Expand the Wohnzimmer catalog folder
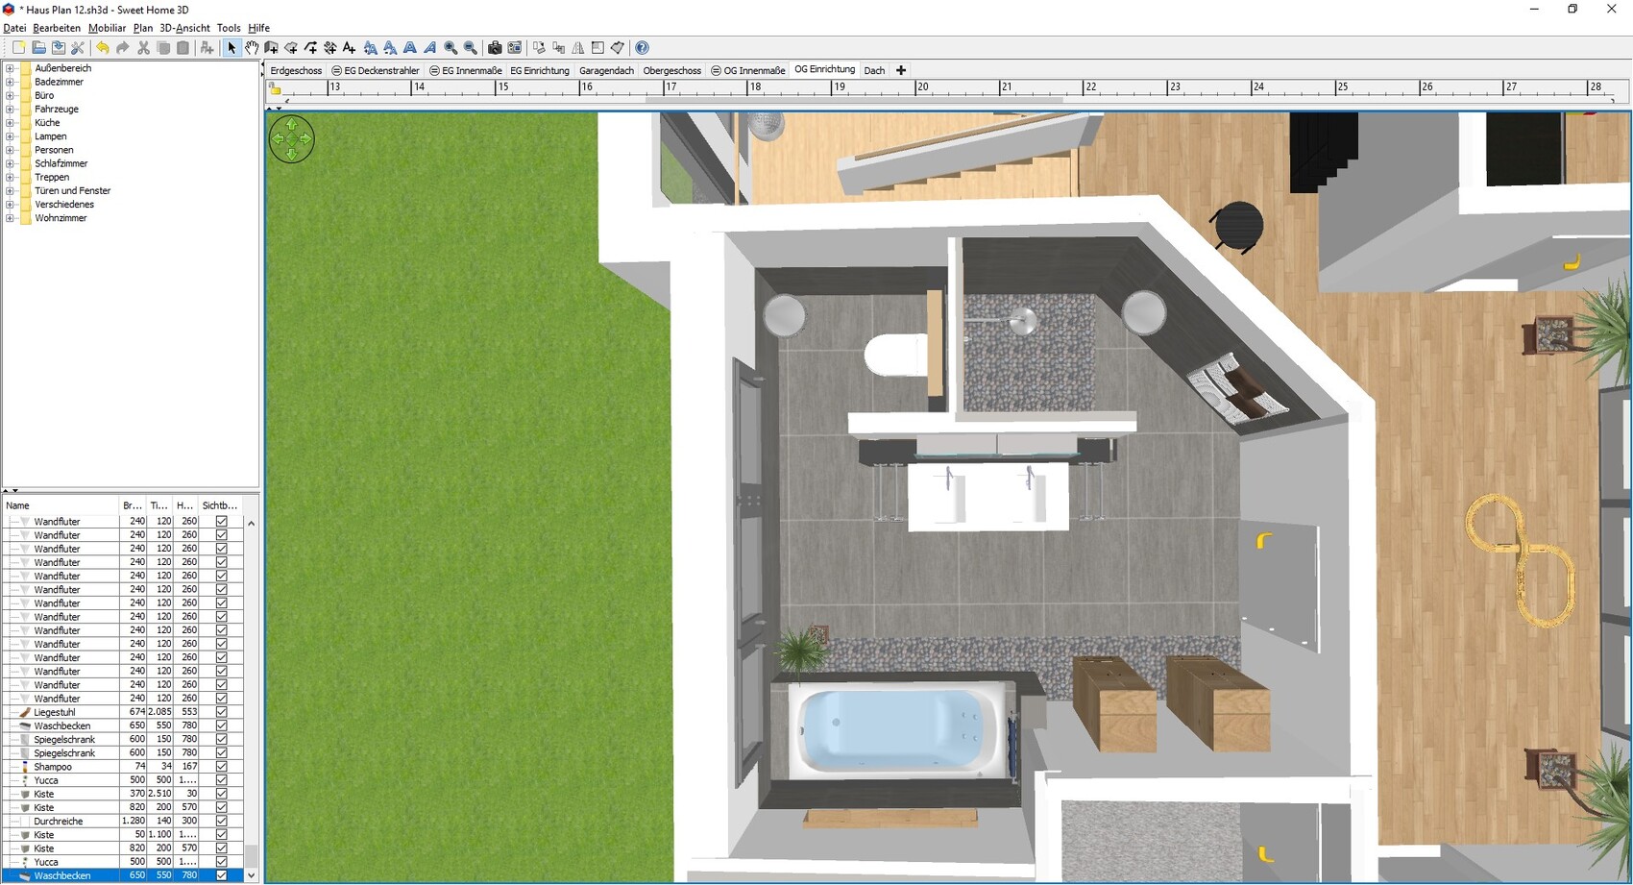This screenshot has width=1633, height=885. (11, 218)
